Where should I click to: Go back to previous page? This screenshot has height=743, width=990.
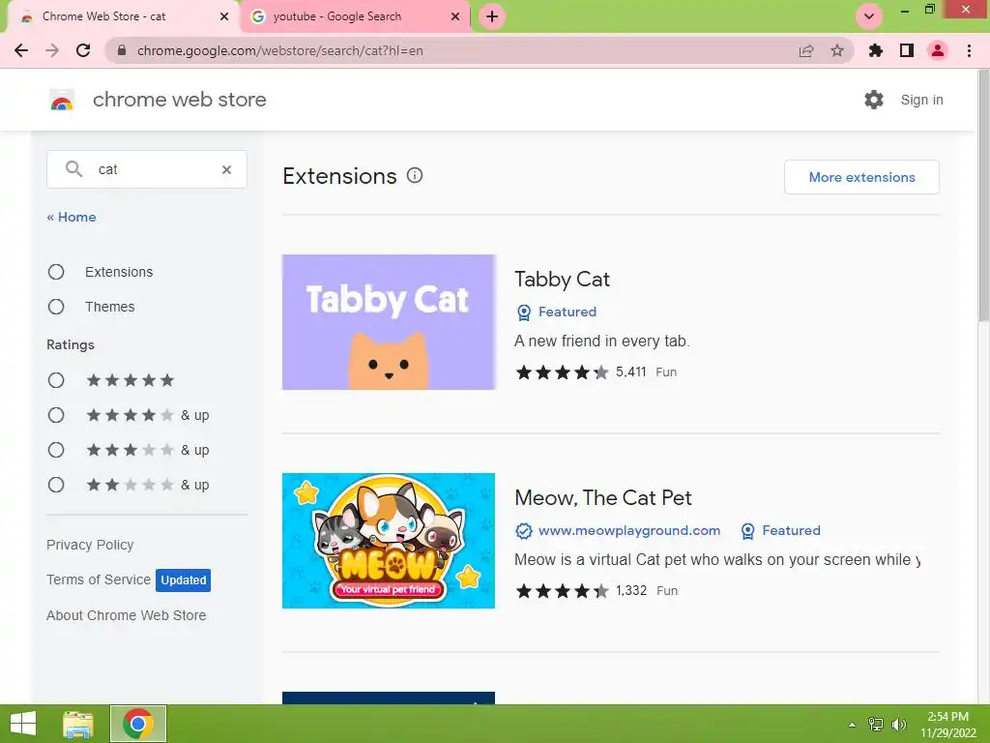pos(21,50)
